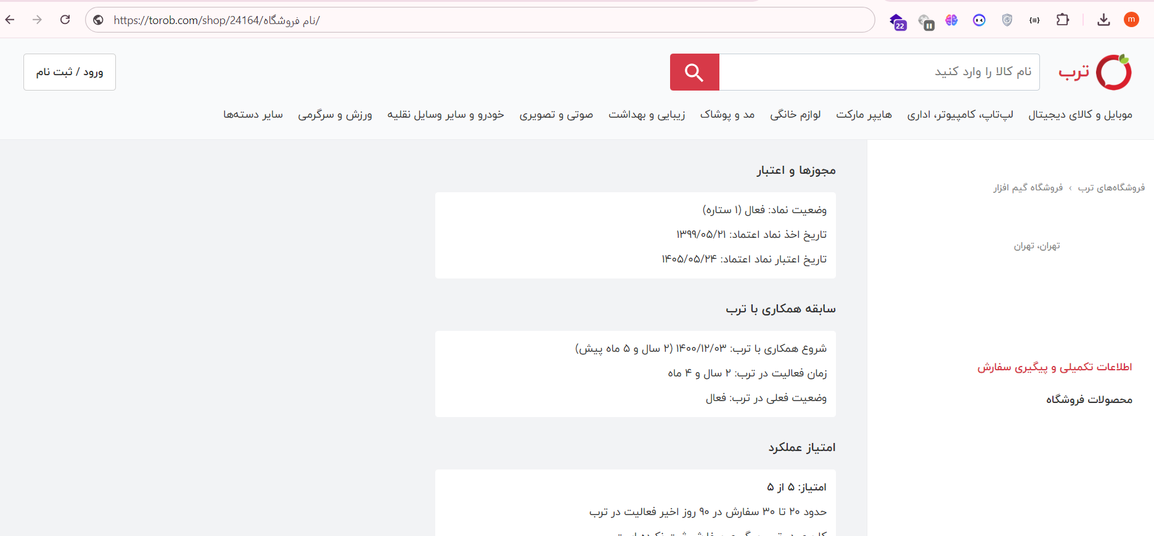The image size is (1154, 536).
Task: Open لپ‌تاپ، کامپیوتر، اداری category
Action: tap(960, 115)
